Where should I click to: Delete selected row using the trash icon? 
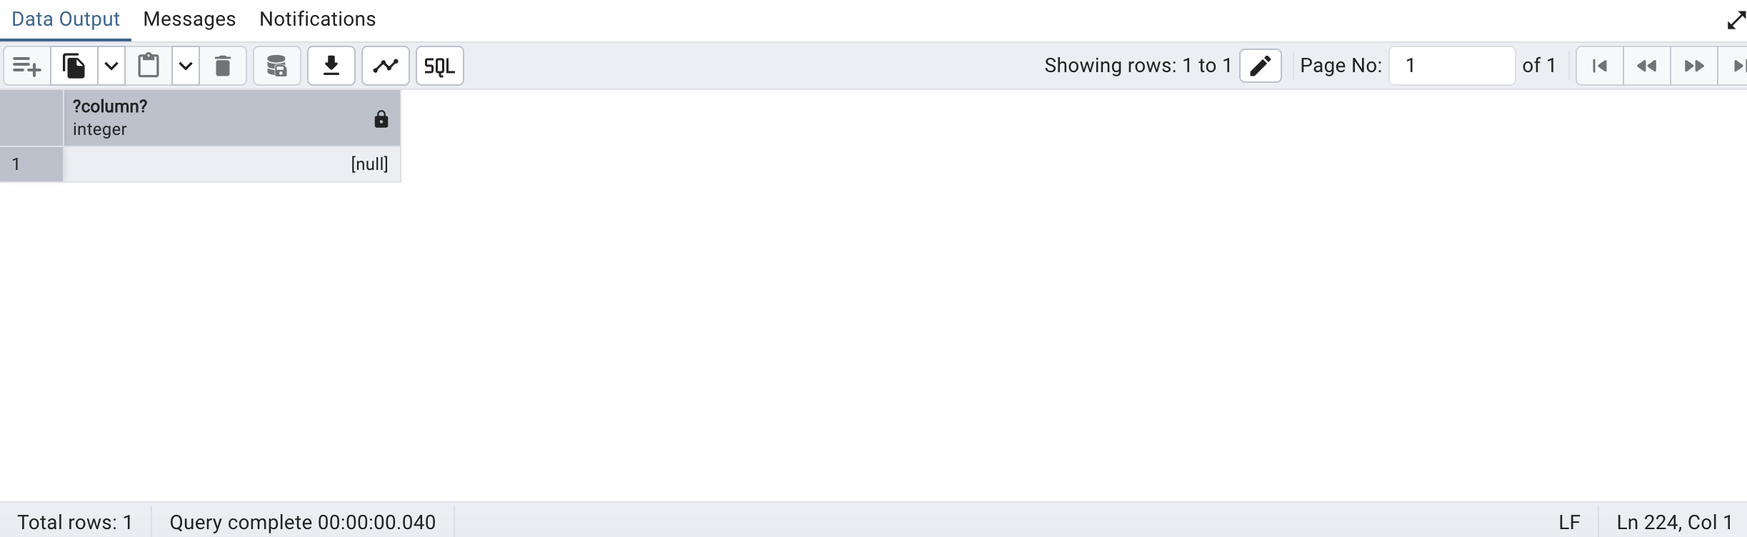coord(223,66)
